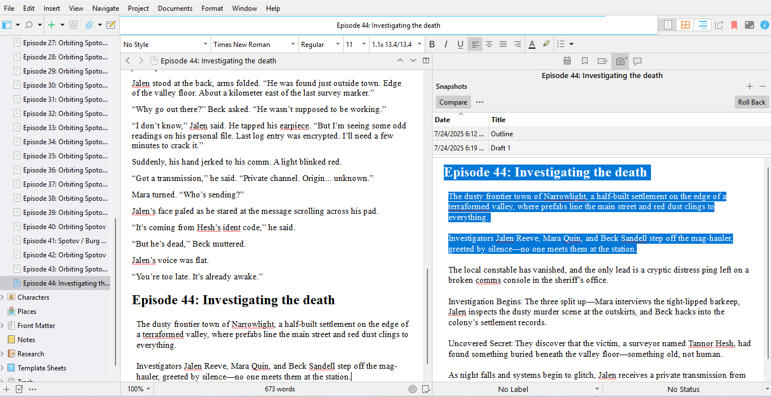771x397 pixels.
Task: Toggle the editor split view button
Action: (x=426, y=61)
